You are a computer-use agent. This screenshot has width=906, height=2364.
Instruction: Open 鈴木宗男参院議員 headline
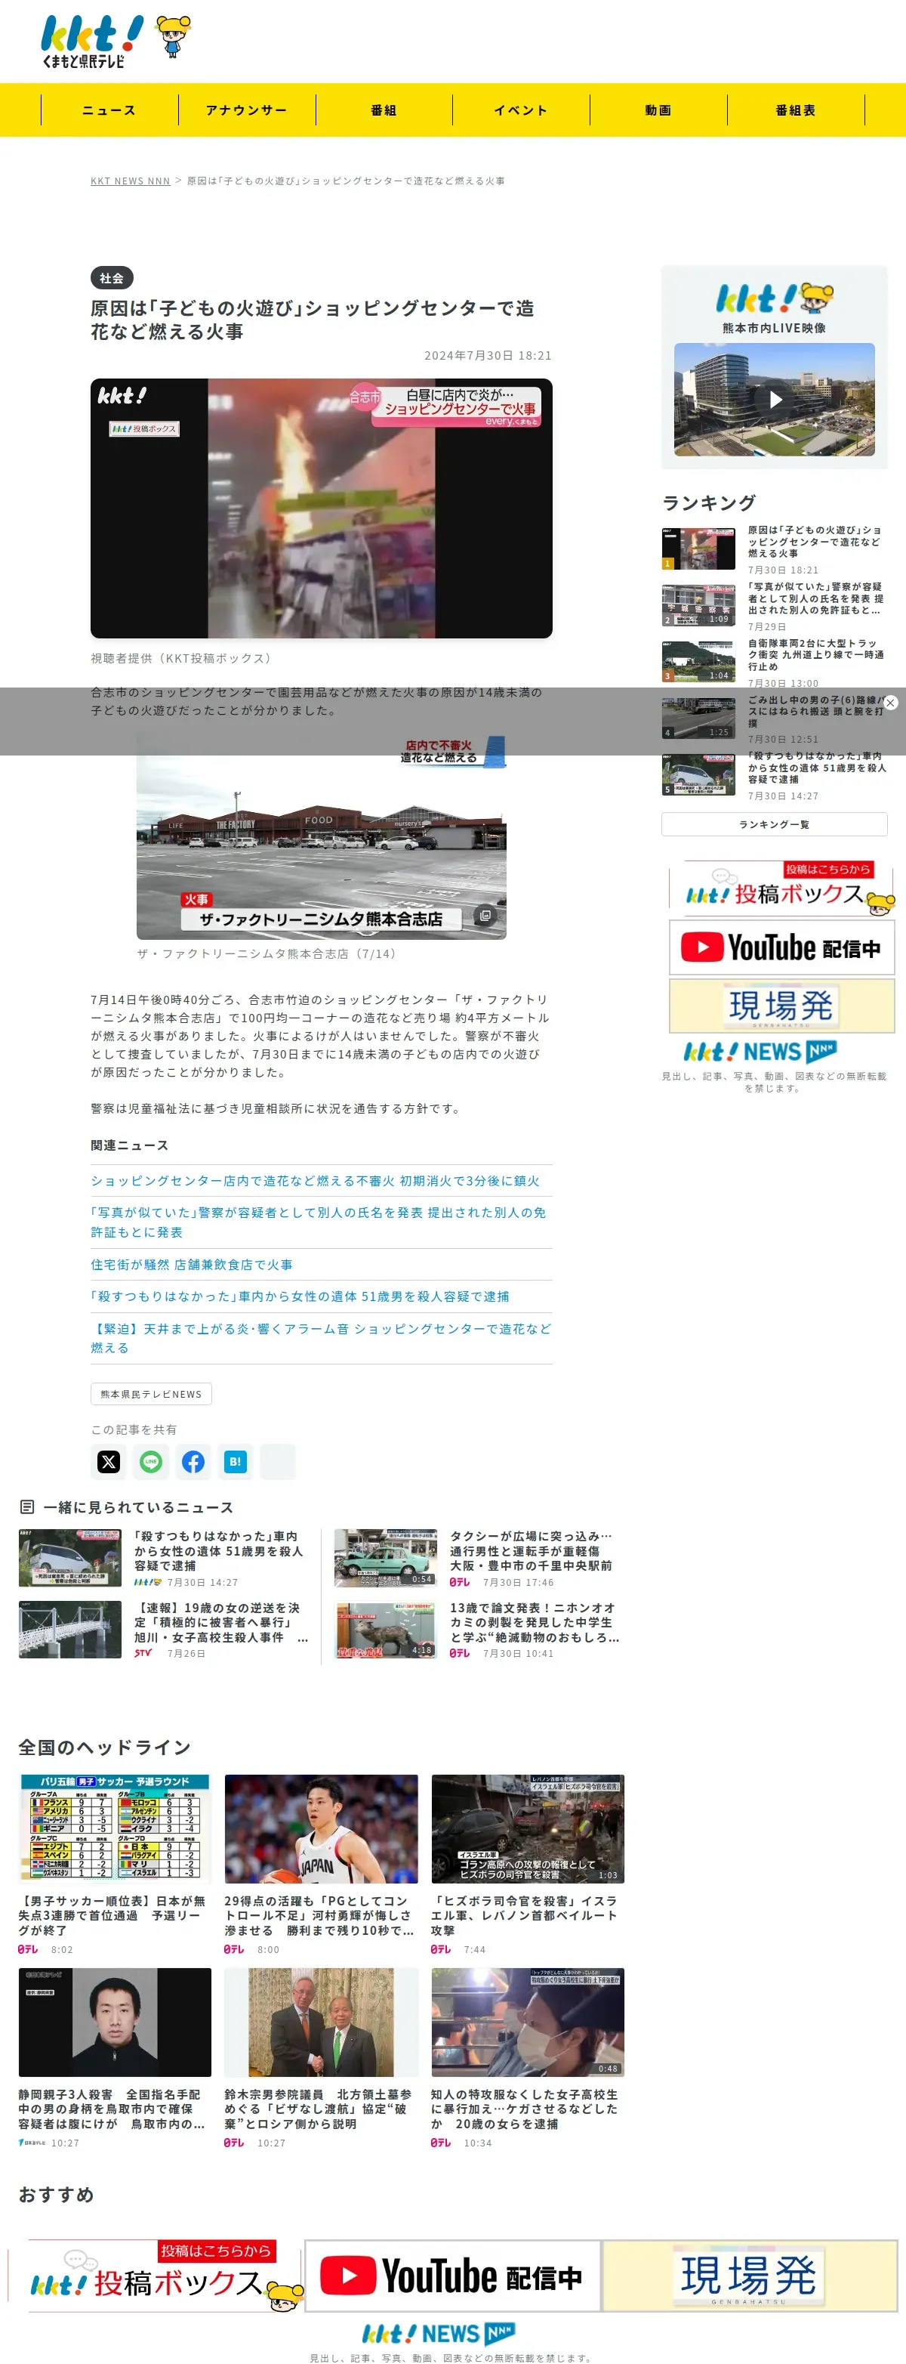point(318,2109)
